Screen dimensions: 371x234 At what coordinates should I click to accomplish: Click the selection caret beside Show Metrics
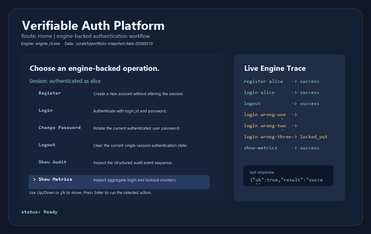34,179
